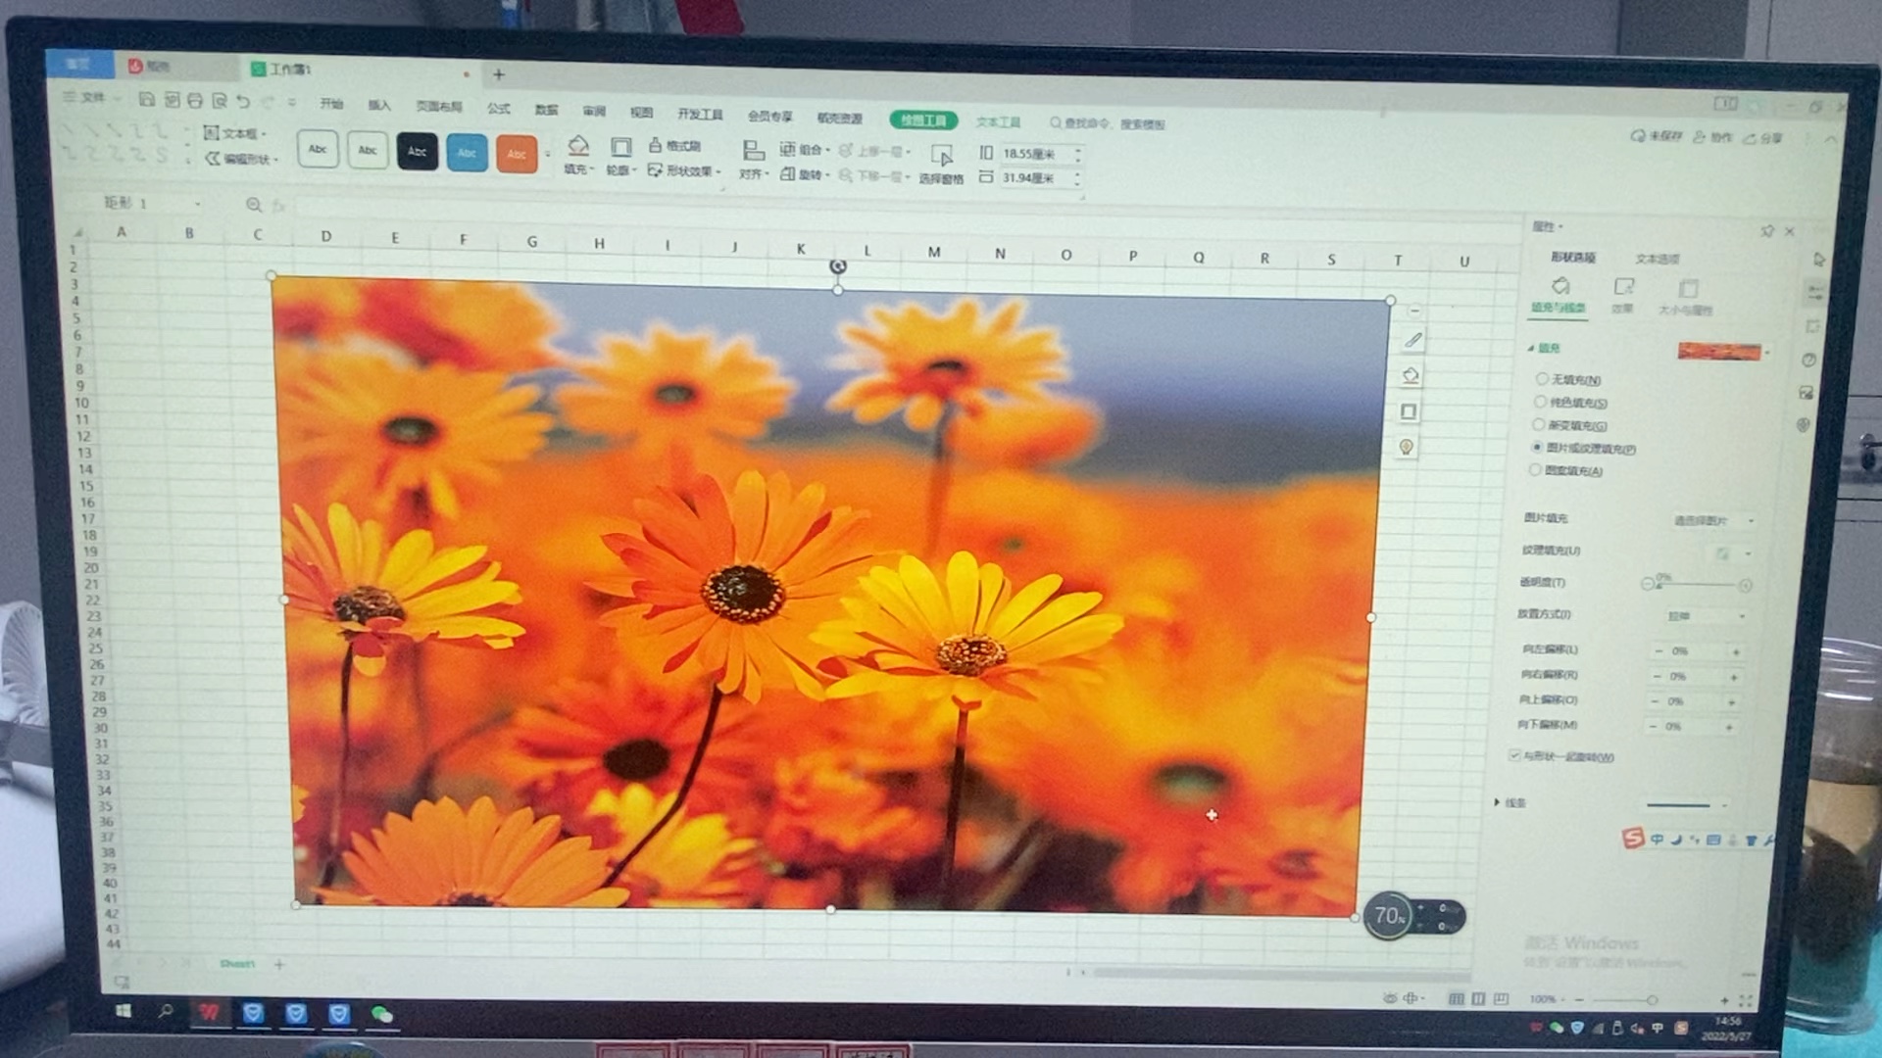Image resolution: width=1882 pixels, height=1058 pixels.
Task: Select the Gradient Fill (渐变填充) radio button
Action: pyautogui.click(x=1539, y=425)
